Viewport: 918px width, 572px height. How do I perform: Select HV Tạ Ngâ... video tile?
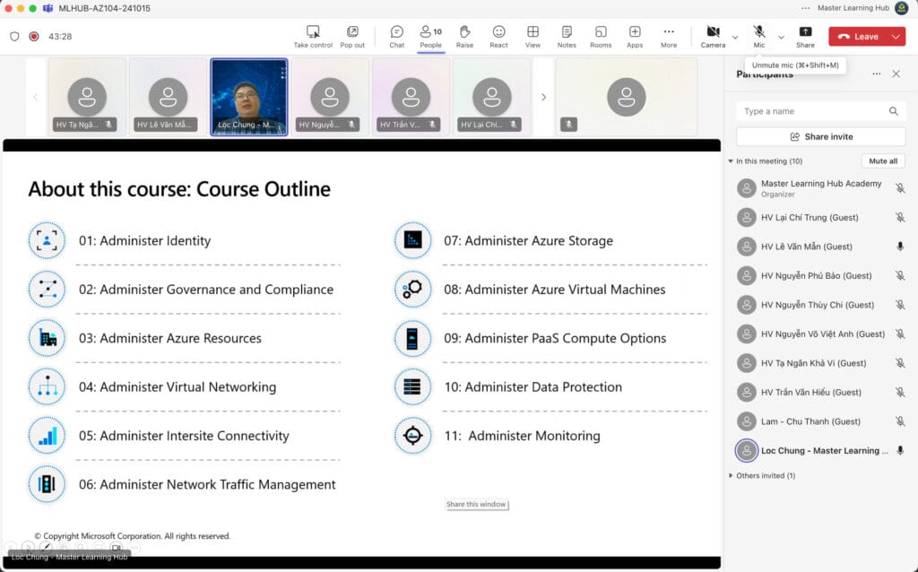click(x=87, y=97)
